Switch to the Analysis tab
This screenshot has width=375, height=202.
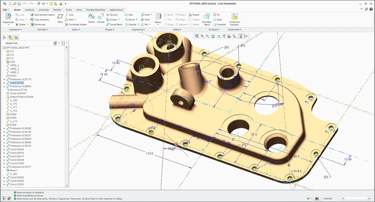[x=30, y=10]
